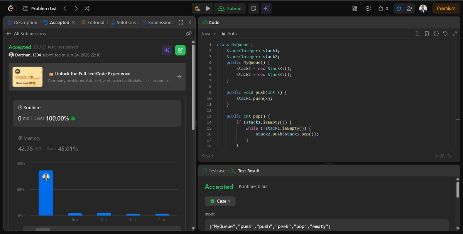
Task: Maximize the left panel fullscreen icon
Action: tap(181, 23)
